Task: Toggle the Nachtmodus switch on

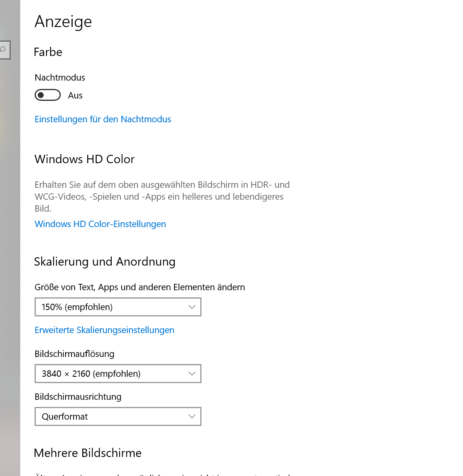Action: (48, 95)
